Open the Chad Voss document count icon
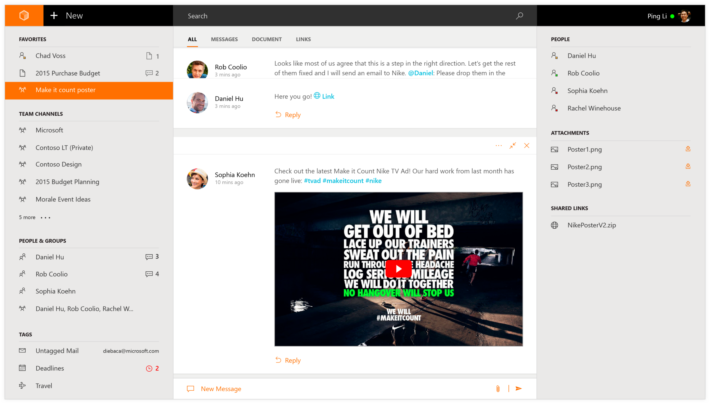 coord(149,56)
